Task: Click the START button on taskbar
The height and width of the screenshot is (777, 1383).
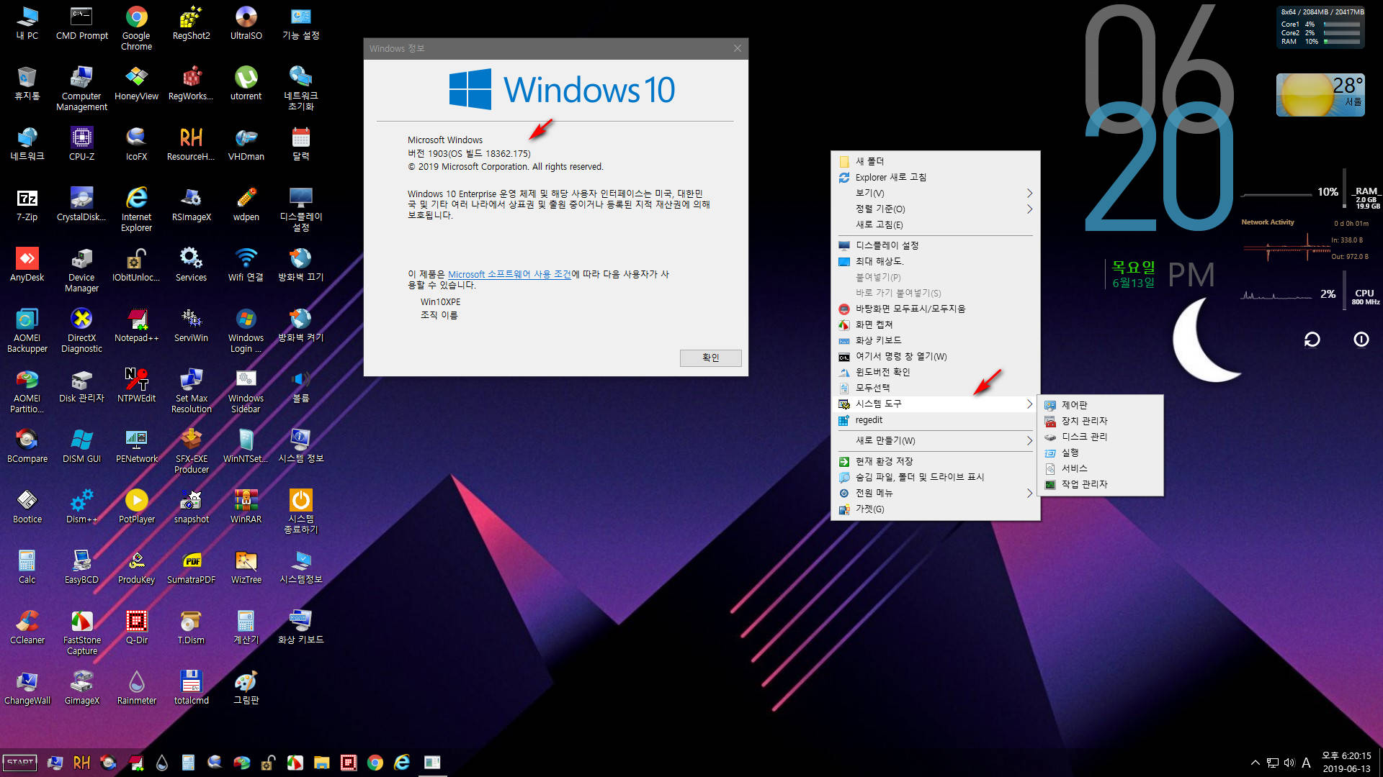Action: coord(20,763)
